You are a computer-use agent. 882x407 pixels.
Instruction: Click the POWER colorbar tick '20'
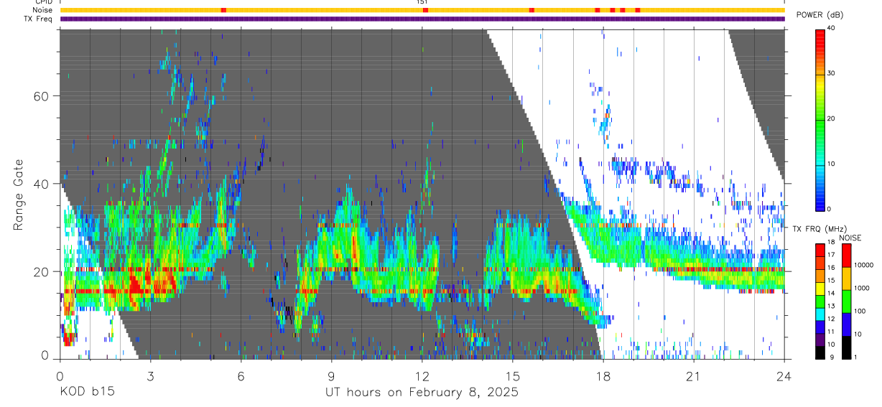tap(832, 118)
